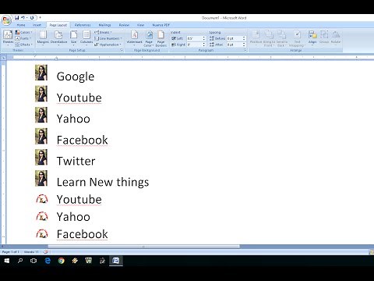The width and height of the screenshot is (374, 281).
Task: Customize the Quick Access Toolbar dropdown
Action: point(40,18)
